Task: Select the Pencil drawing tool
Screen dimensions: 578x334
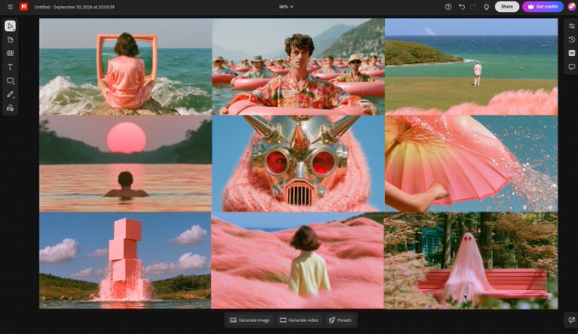Action: click(x=10, y=94)
